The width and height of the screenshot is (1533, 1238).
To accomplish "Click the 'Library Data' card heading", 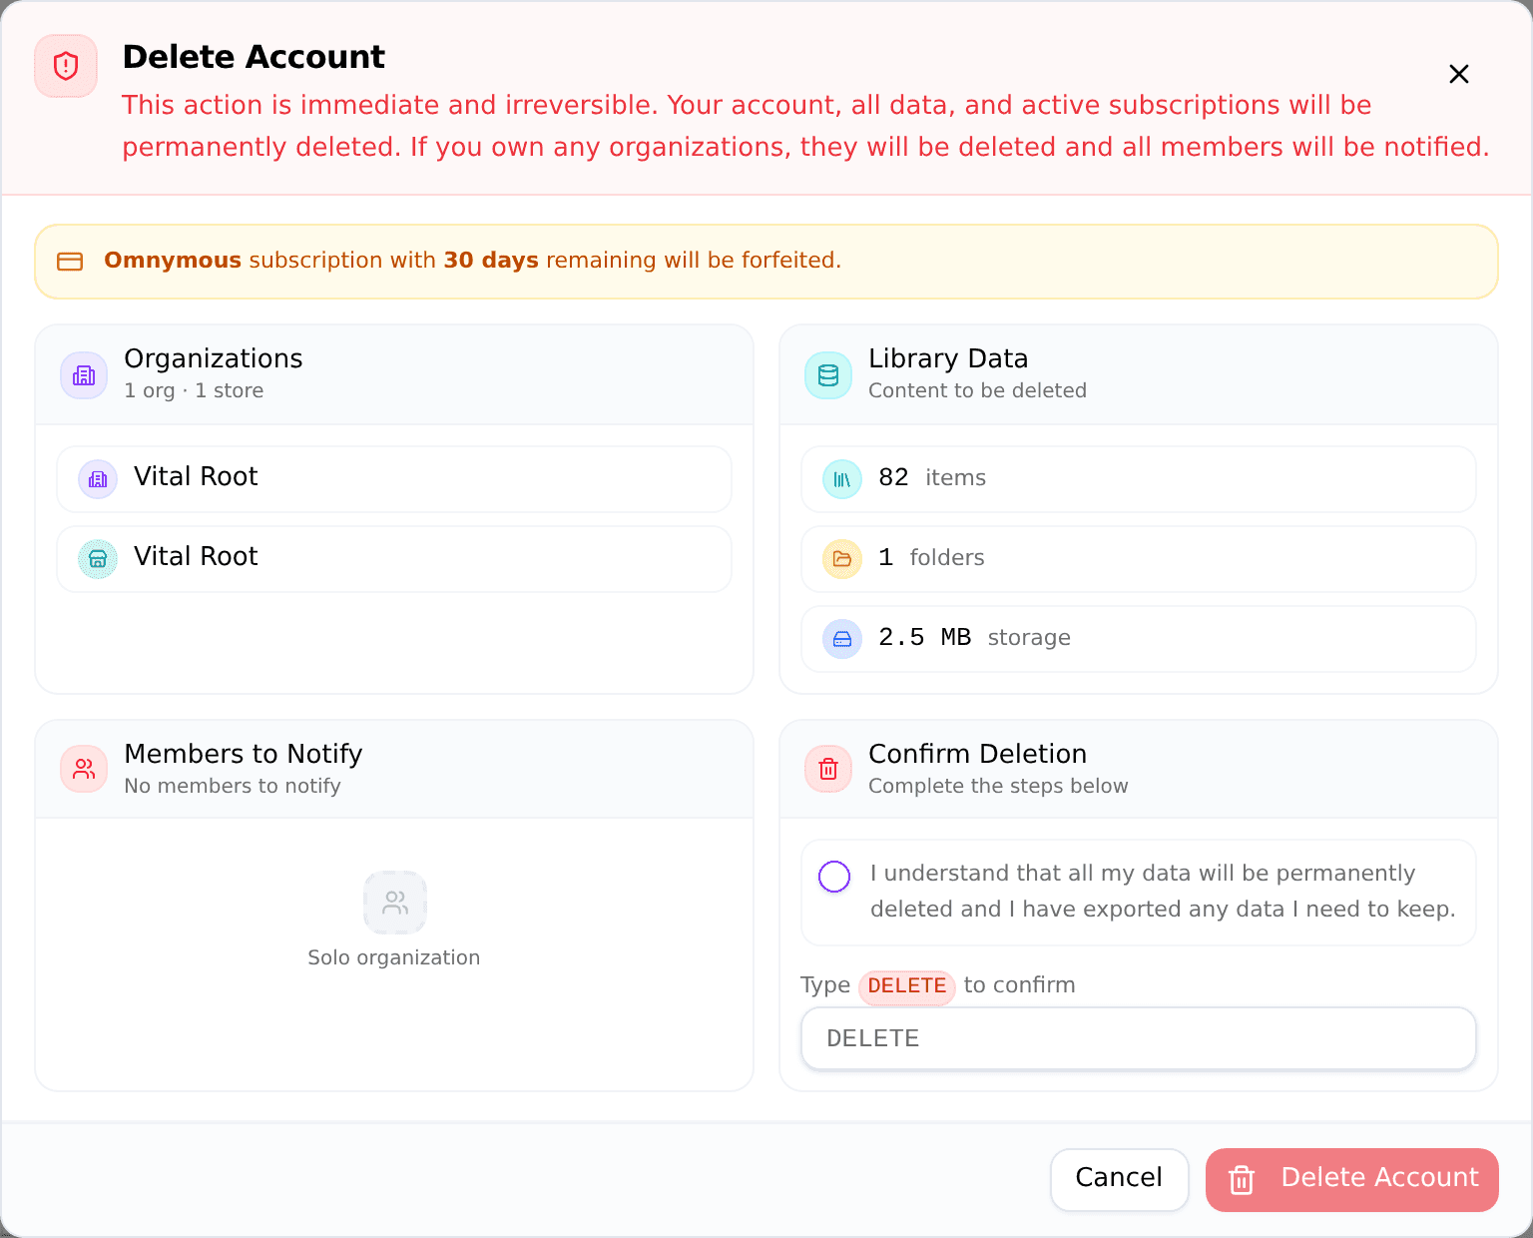I will (948, 358).
